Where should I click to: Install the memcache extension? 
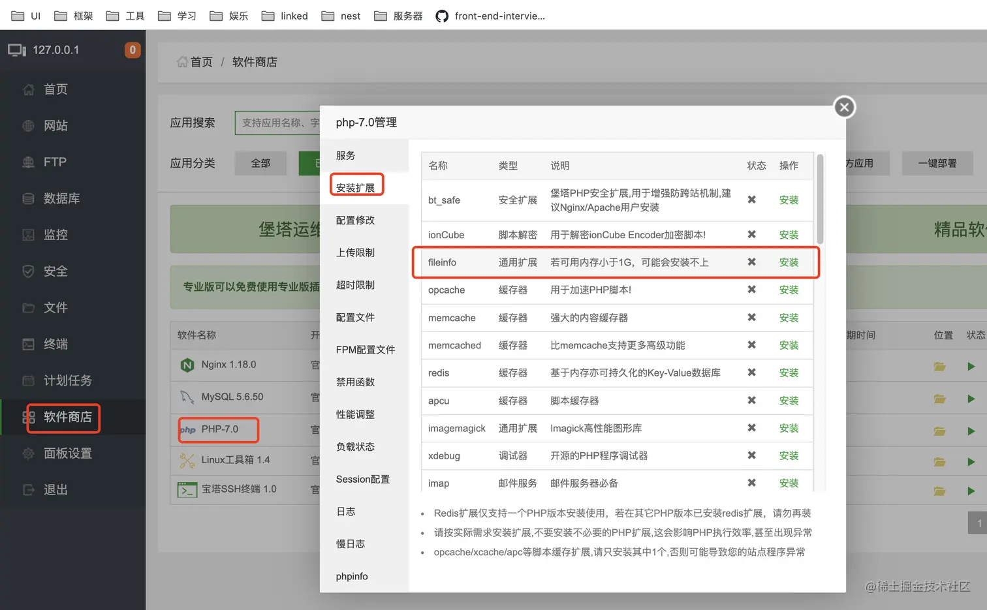point(789,318)
